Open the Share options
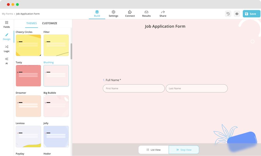The image size is (261, 156). pyautogui.click(x=163, y=14)
